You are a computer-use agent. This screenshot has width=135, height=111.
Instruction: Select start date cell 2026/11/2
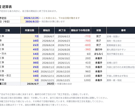[x=47, y=67]
